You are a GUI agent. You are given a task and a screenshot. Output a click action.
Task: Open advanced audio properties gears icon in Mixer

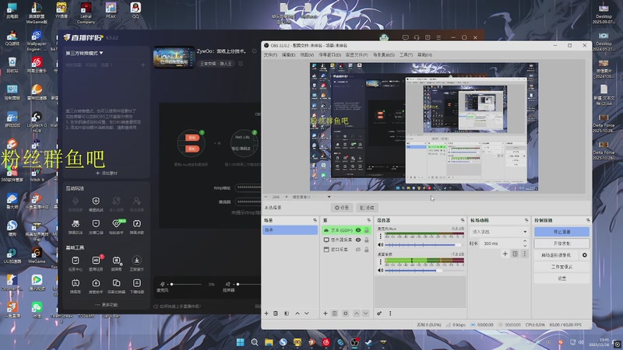(379, 313)
